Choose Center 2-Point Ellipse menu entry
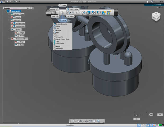The image size is (164, 127). [x=62, y=39]
